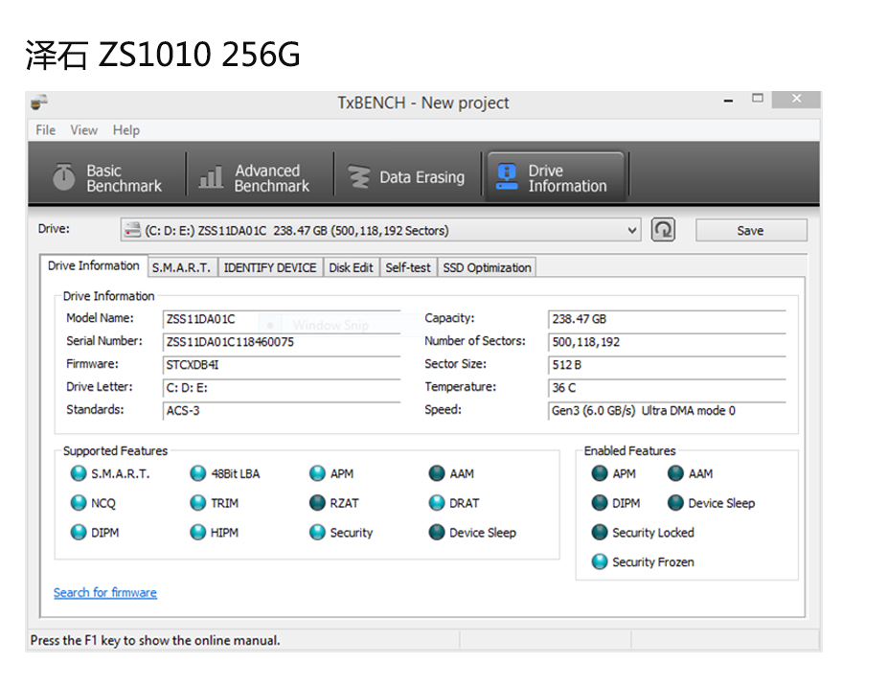The width and height of the screenshot is (888, 687).
Task: Open the View menu
Action: (83, 130)
